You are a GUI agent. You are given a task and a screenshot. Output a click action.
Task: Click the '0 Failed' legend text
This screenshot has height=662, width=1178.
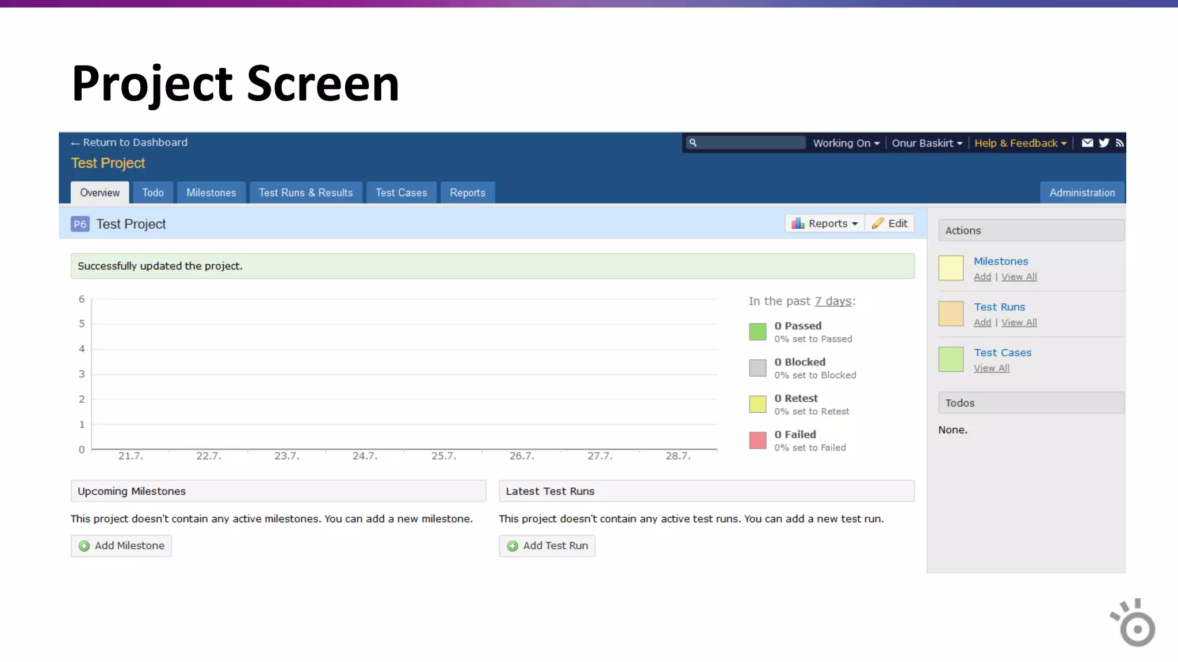click(795, 434)
